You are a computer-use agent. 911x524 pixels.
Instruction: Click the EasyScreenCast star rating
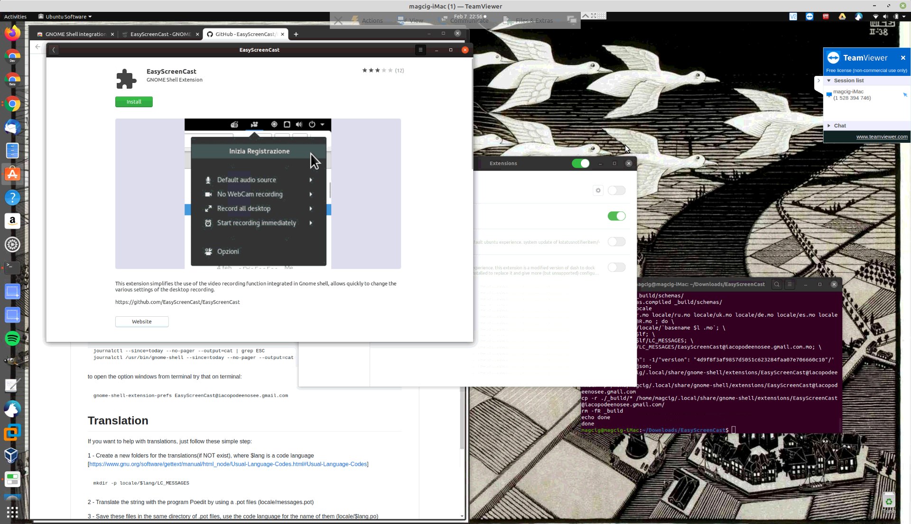pyautogui.click(x=378, y=70)
